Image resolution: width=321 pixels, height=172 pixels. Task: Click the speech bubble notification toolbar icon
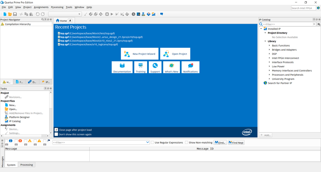[162, 14]
